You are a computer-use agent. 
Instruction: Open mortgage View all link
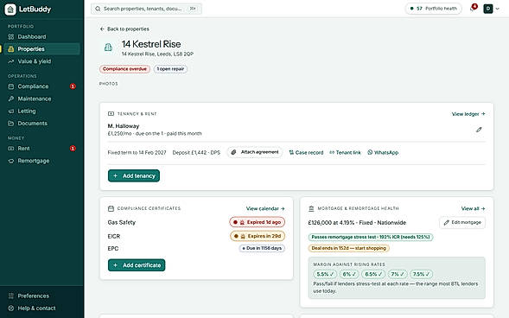coord(473,208)
